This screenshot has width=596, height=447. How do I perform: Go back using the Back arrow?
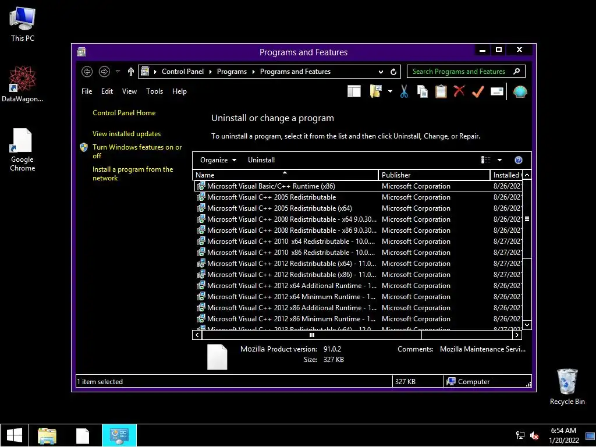tap(87, 72)
